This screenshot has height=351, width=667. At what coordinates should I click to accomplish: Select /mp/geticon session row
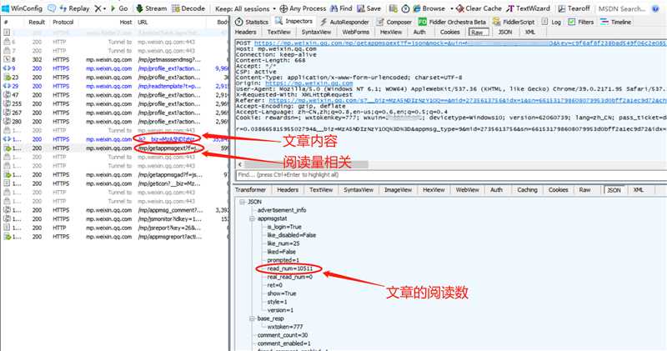[115, 183]
